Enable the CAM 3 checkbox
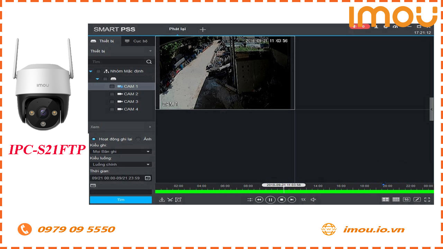 click(112, 101)
